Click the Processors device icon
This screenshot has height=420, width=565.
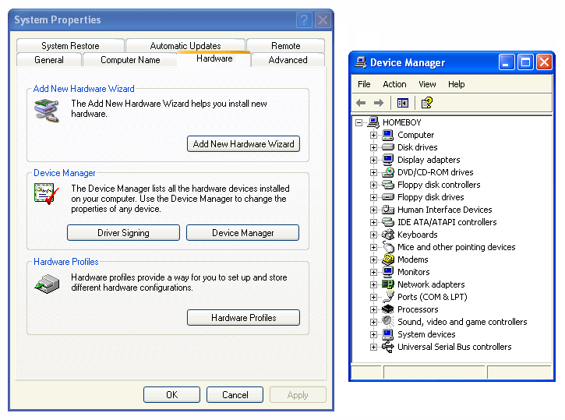pyautogui.click(x=388, y=309)
